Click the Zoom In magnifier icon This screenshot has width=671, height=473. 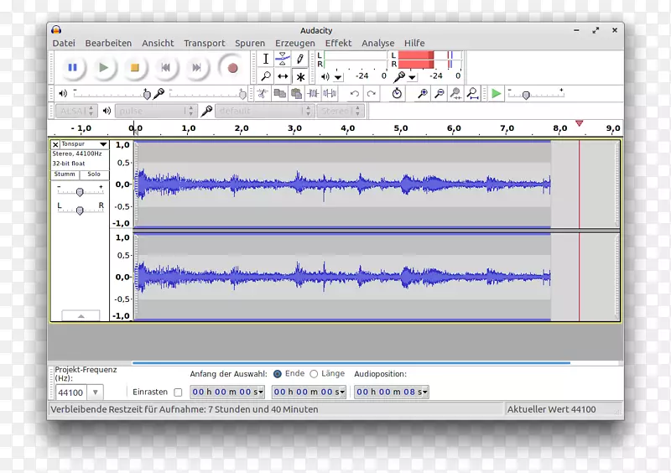(x=423, y=93)
